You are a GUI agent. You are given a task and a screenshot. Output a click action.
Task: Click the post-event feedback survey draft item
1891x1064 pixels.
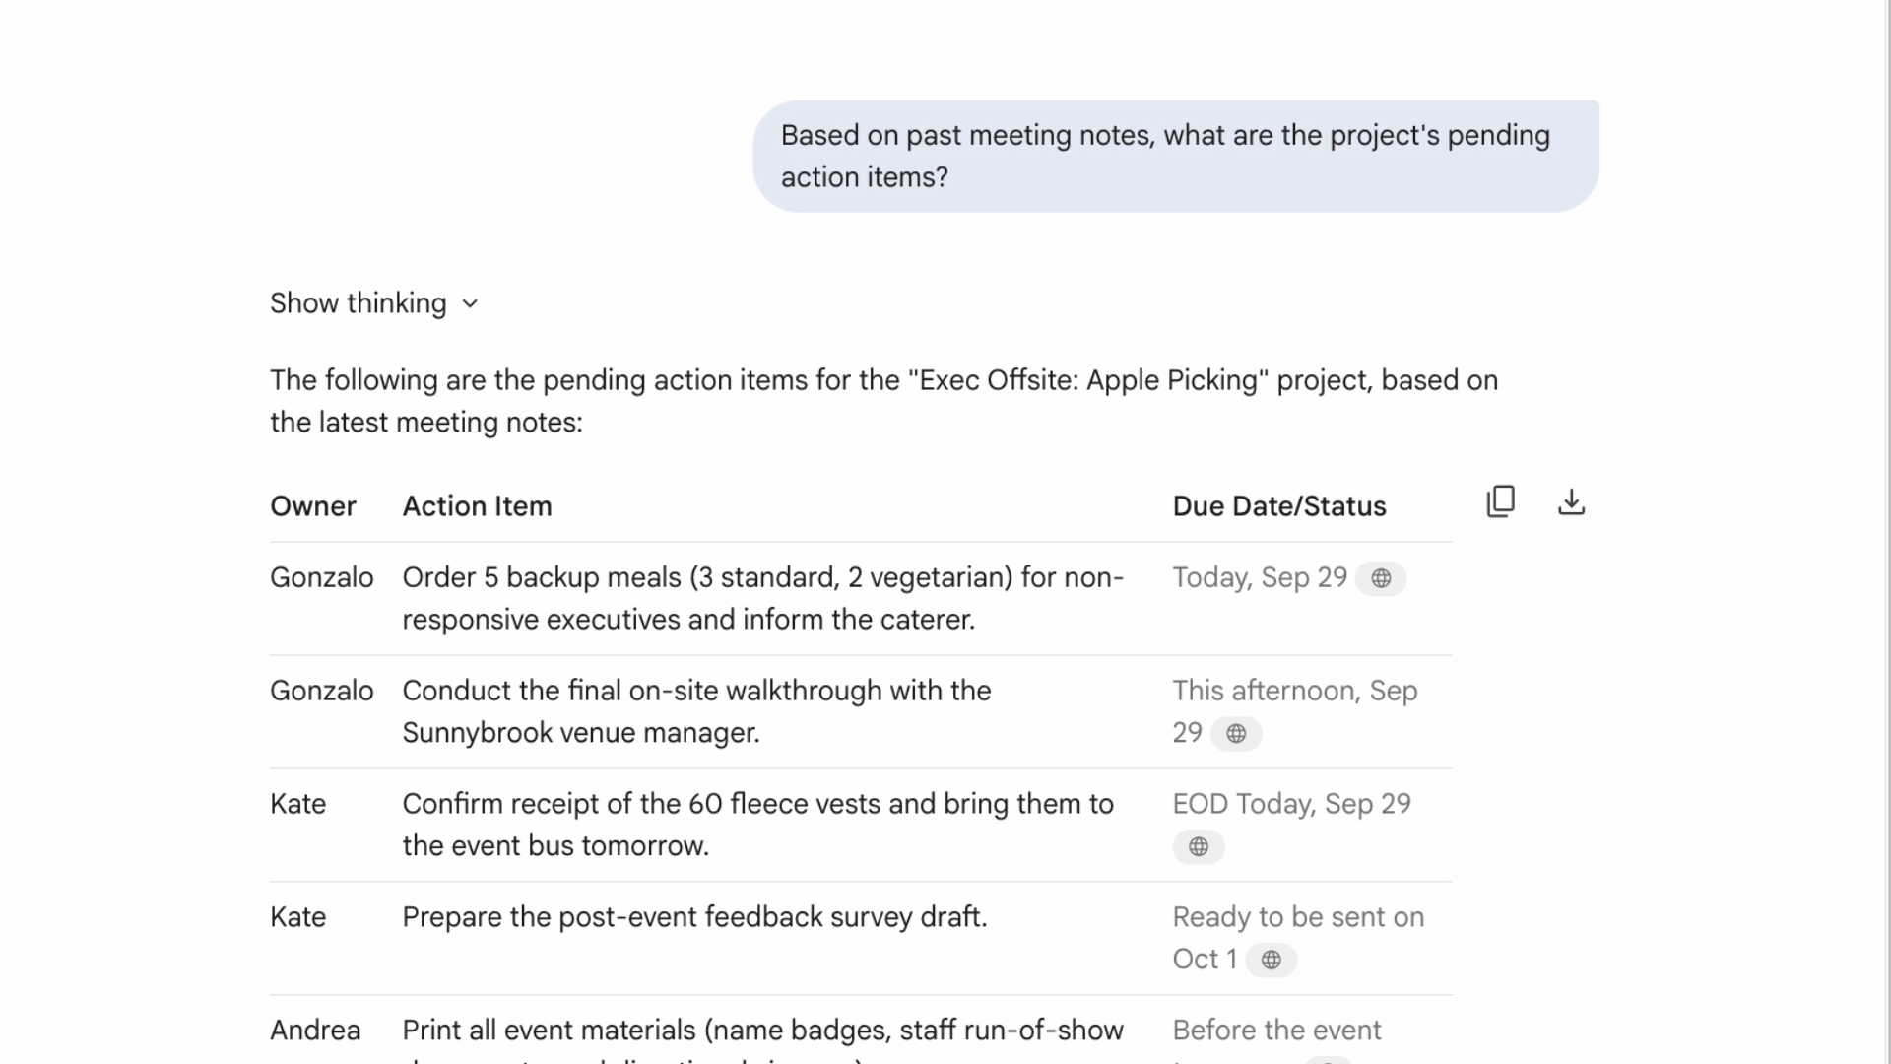point(693,917)
